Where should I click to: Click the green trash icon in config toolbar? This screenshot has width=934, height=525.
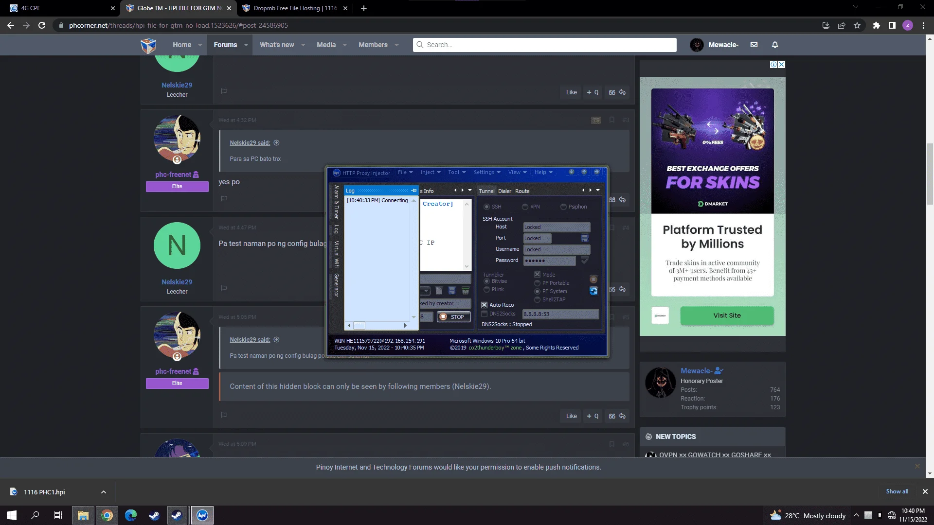(x=466, y=291)
